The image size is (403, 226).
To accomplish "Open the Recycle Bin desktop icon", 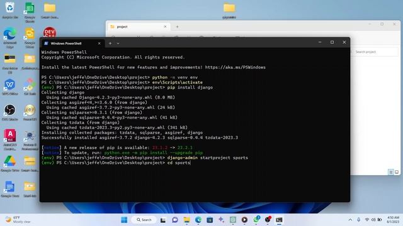I will coord(10,10).
